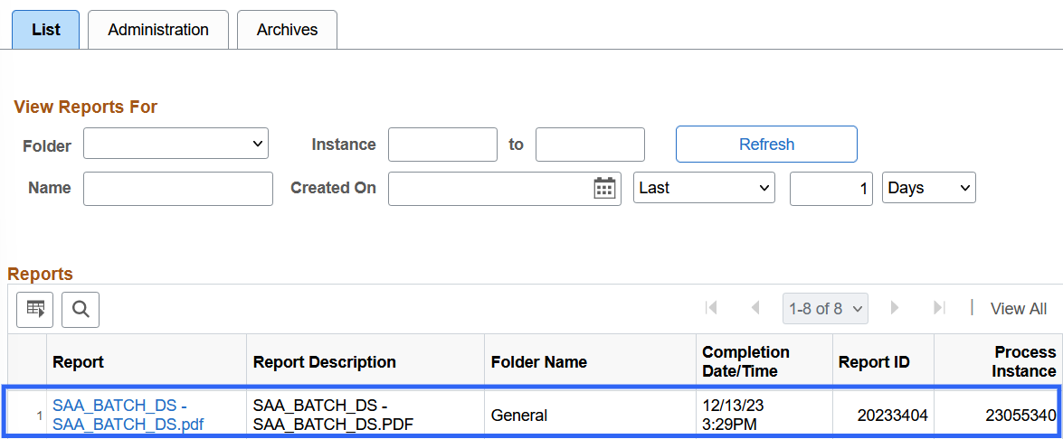This screenshot has width=1063, height=439.
Task: Click into the Name text field
Action: pos(177,189)
